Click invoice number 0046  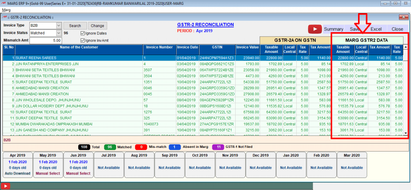point(147,88)
